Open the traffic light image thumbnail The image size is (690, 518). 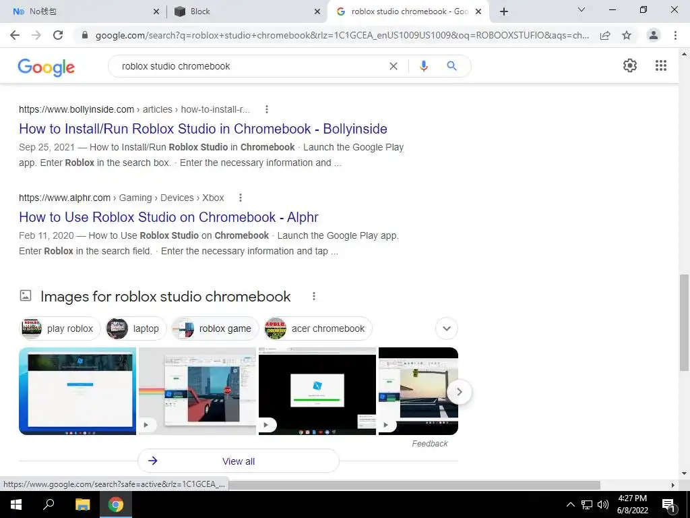[x=418, y=391]
